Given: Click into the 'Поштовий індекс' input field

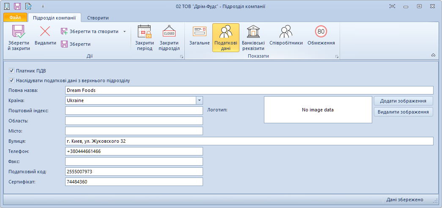Looking at the screenshot, I should (134, 111).
